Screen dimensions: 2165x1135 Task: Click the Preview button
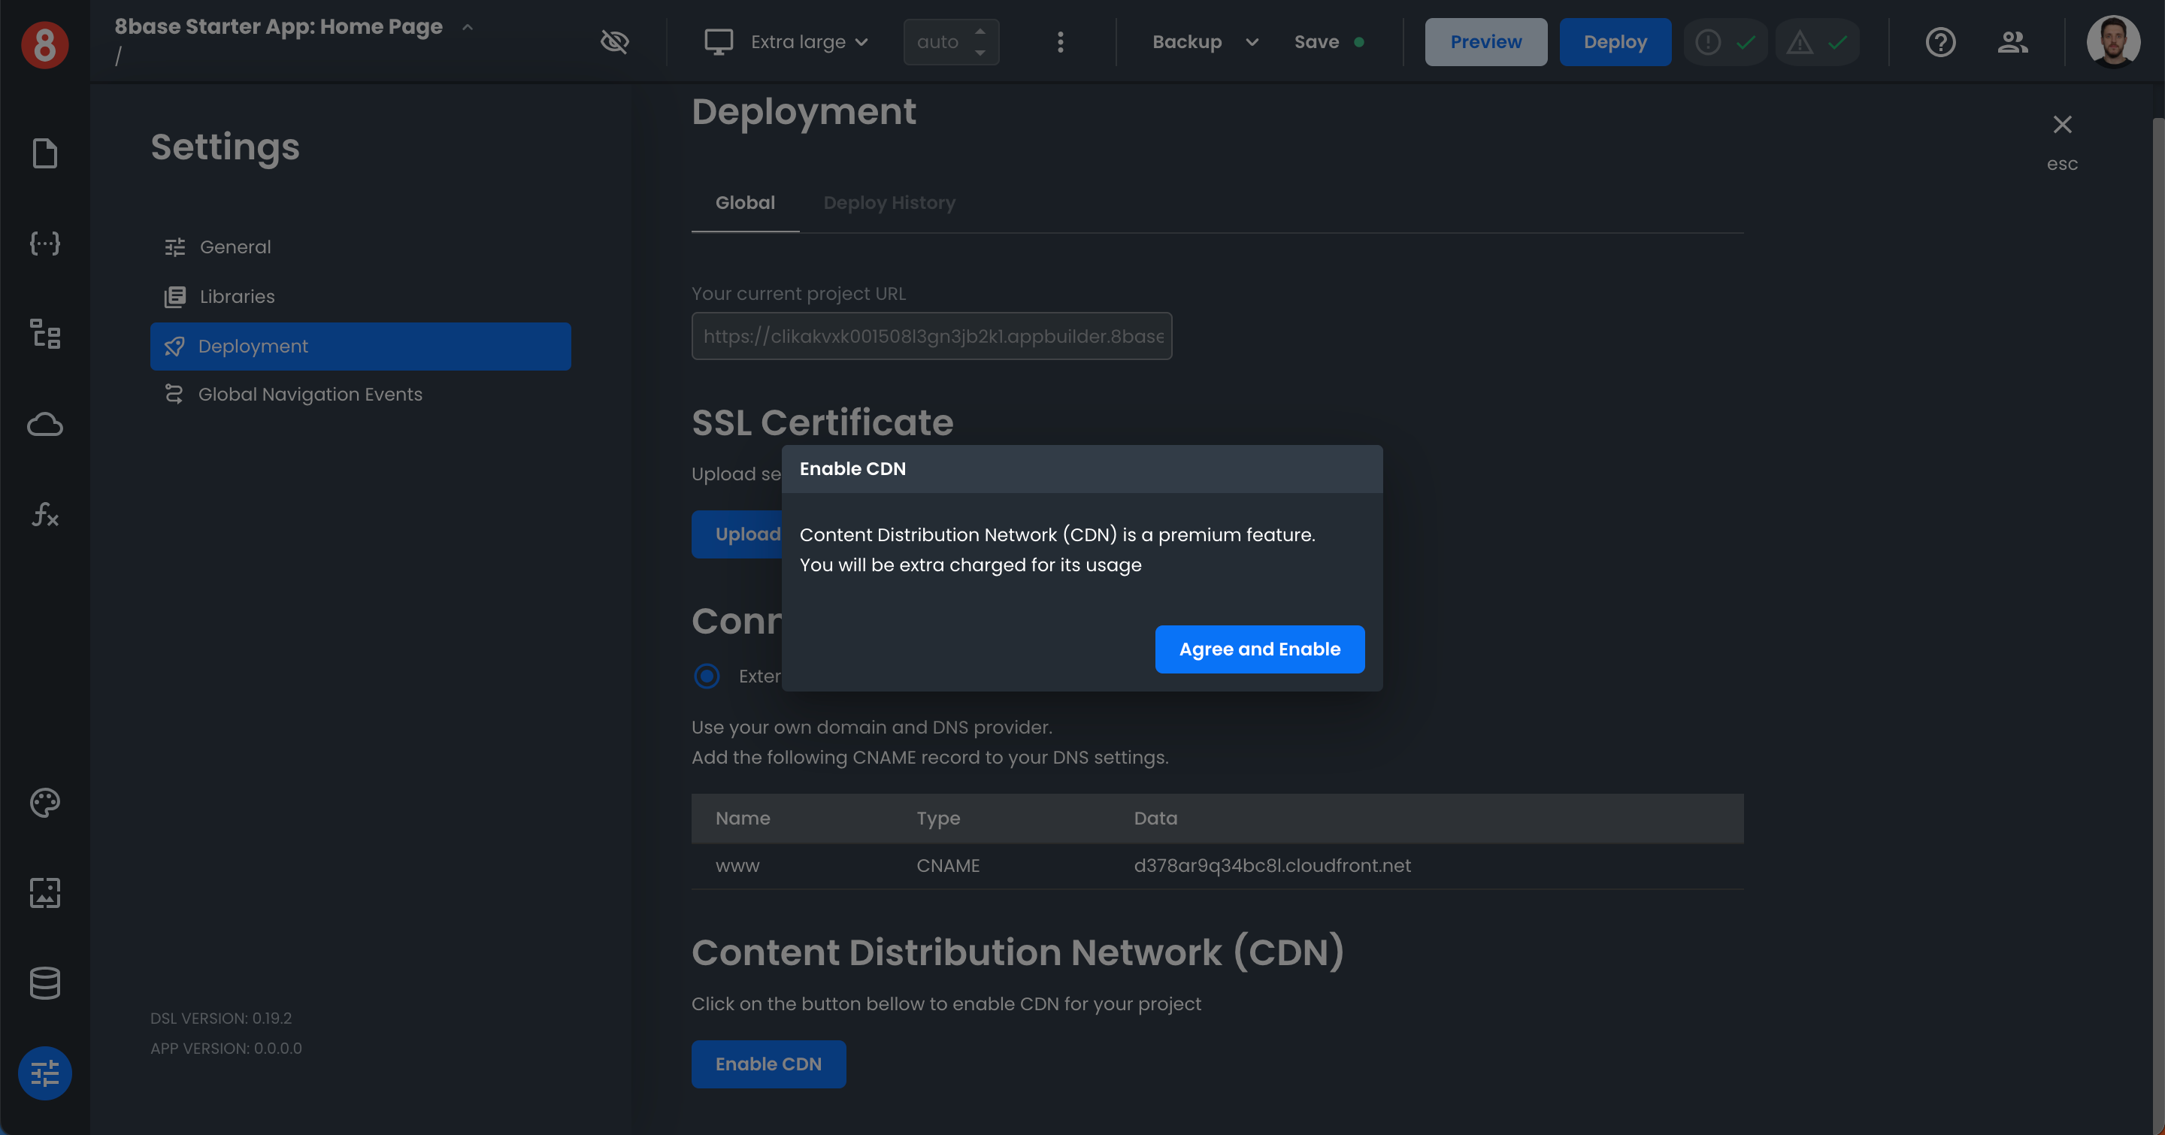[x=1485, y=42]
